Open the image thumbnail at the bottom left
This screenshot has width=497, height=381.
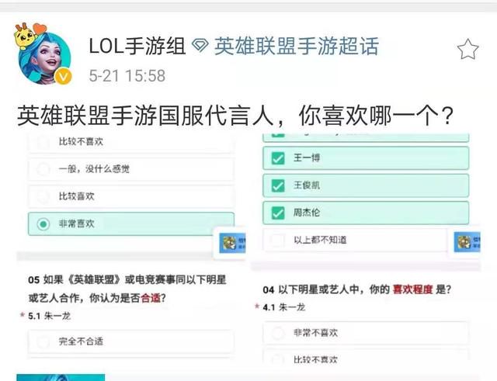click(61, 378)
